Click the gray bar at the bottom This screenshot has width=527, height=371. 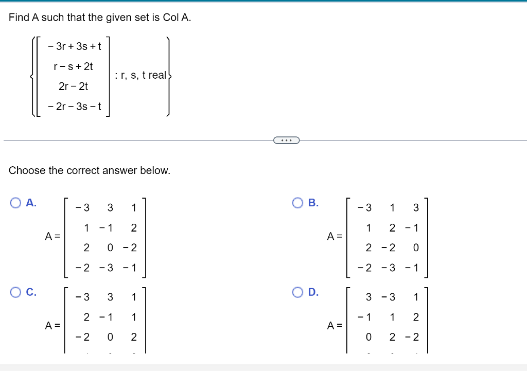(263, 366)
